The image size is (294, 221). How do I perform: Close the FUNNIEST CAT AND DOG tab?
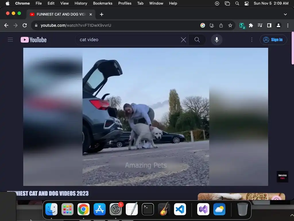(90, 14)
